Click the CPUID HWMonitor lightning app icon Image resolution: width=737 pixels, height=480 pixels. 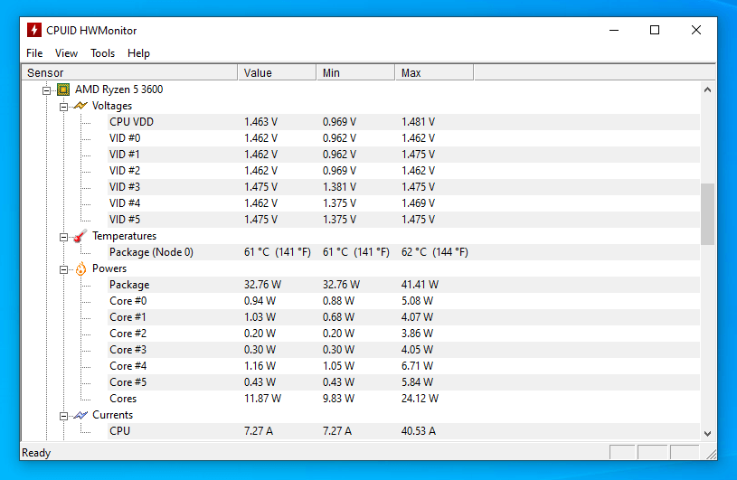(33, 30)
